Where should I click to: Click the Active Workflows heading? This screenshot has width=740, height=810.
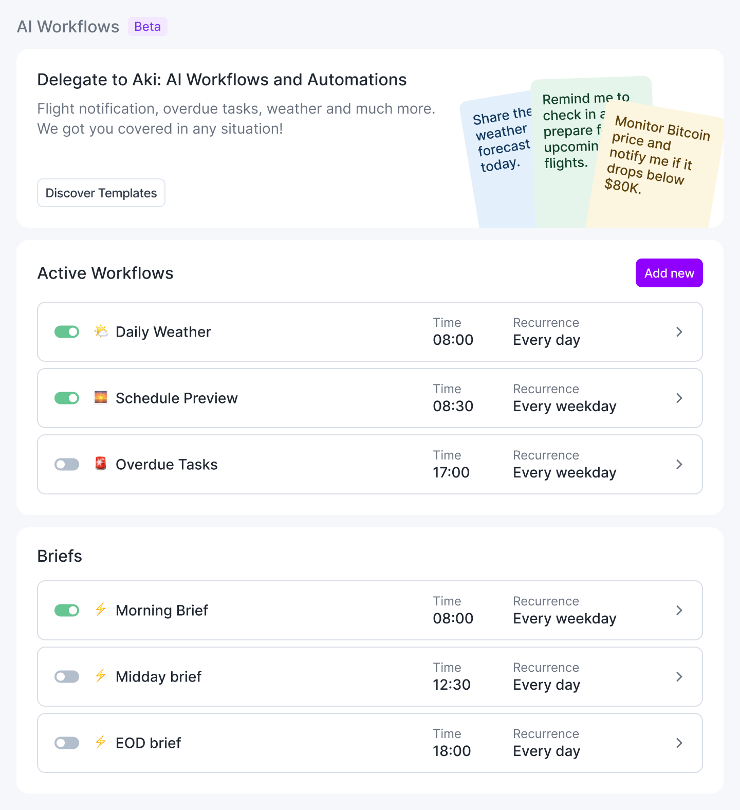pyautogui.click(x=105, y=273)
